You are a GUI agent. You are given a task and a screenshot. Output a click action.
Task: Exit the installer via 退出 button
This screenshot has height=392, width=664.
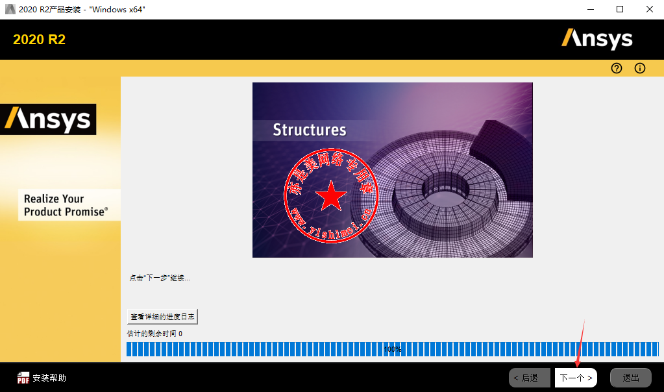click(x=630, y=378)
